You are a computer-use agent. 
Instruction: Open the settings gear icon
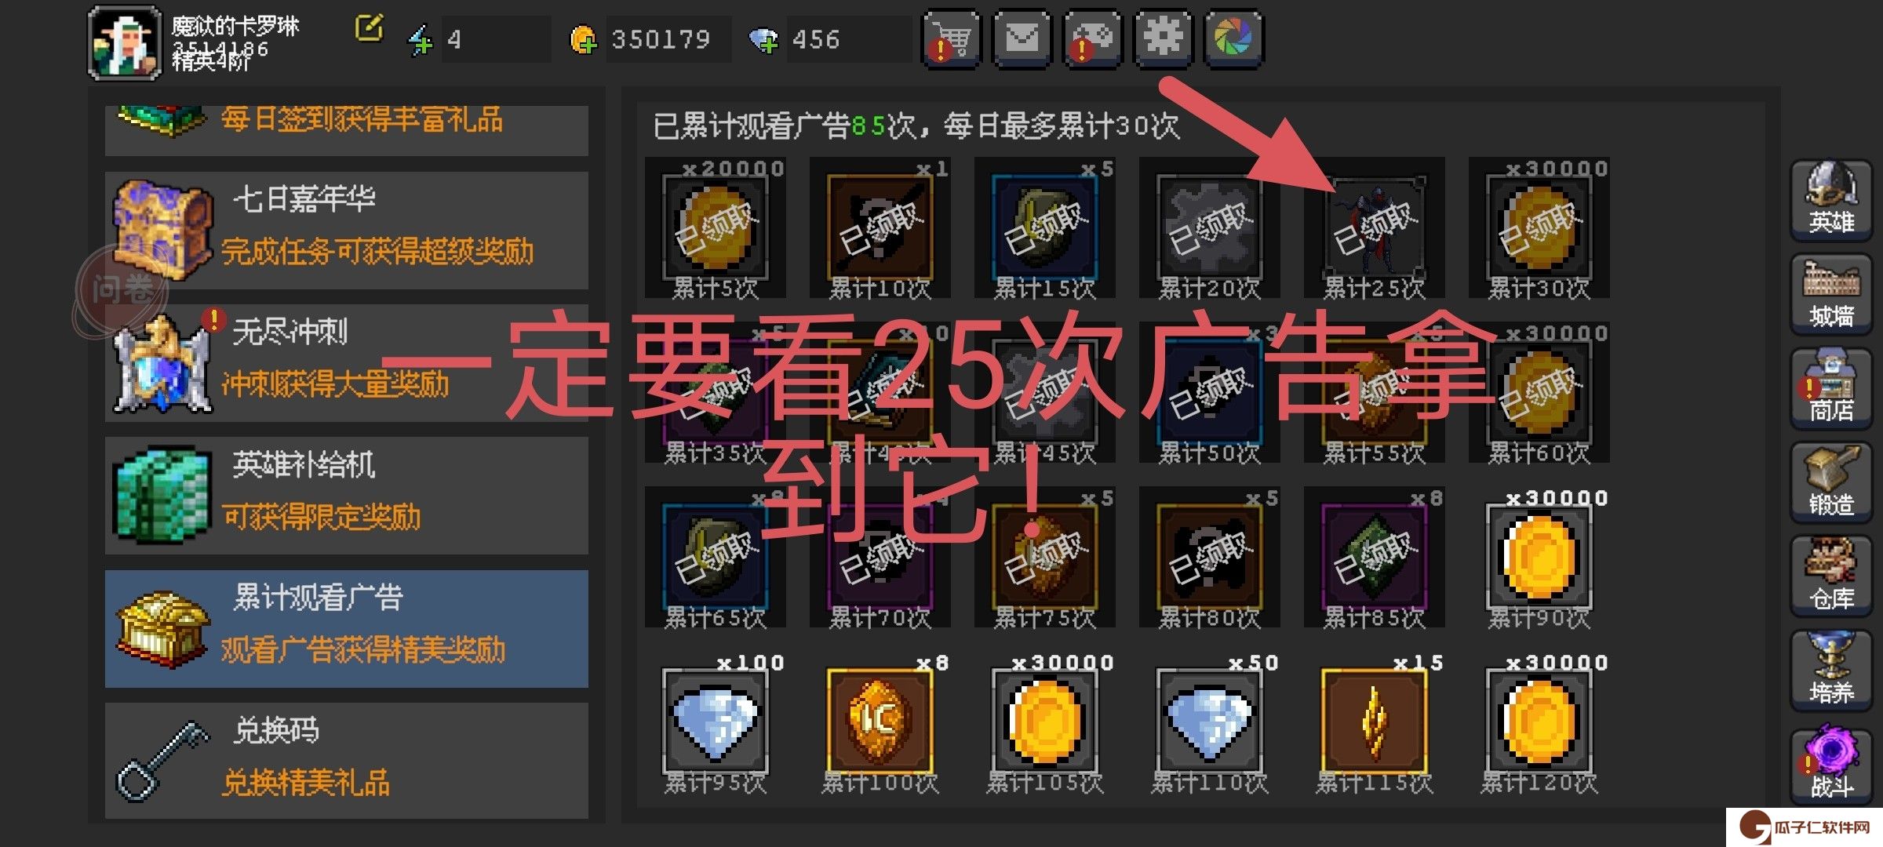coord(1163,39)
